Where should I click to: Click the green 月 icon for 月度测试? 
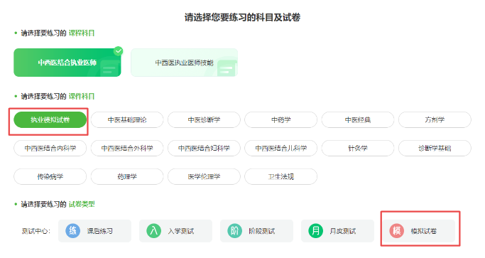[316, 231]
